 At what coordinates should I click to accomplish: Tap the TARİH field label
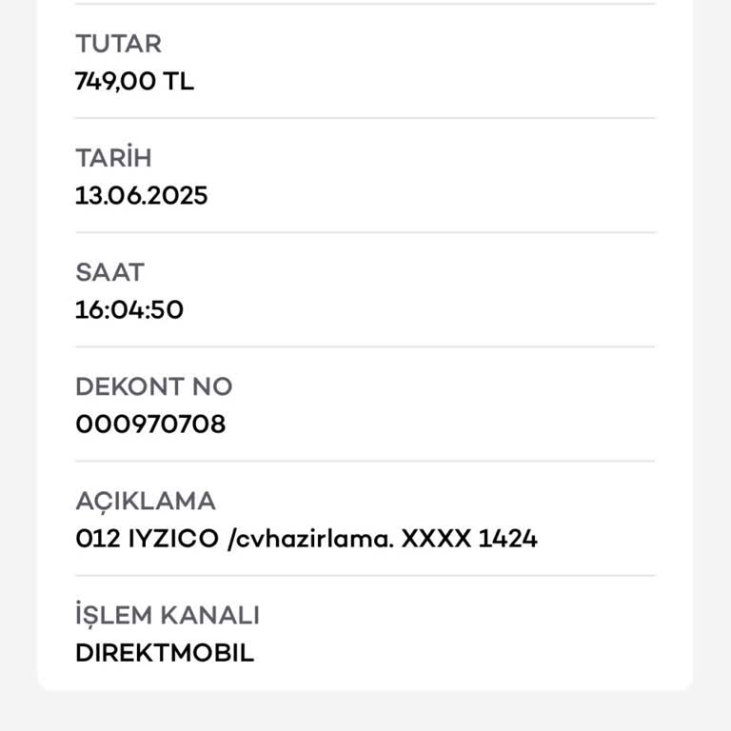(x=113, y=158)
